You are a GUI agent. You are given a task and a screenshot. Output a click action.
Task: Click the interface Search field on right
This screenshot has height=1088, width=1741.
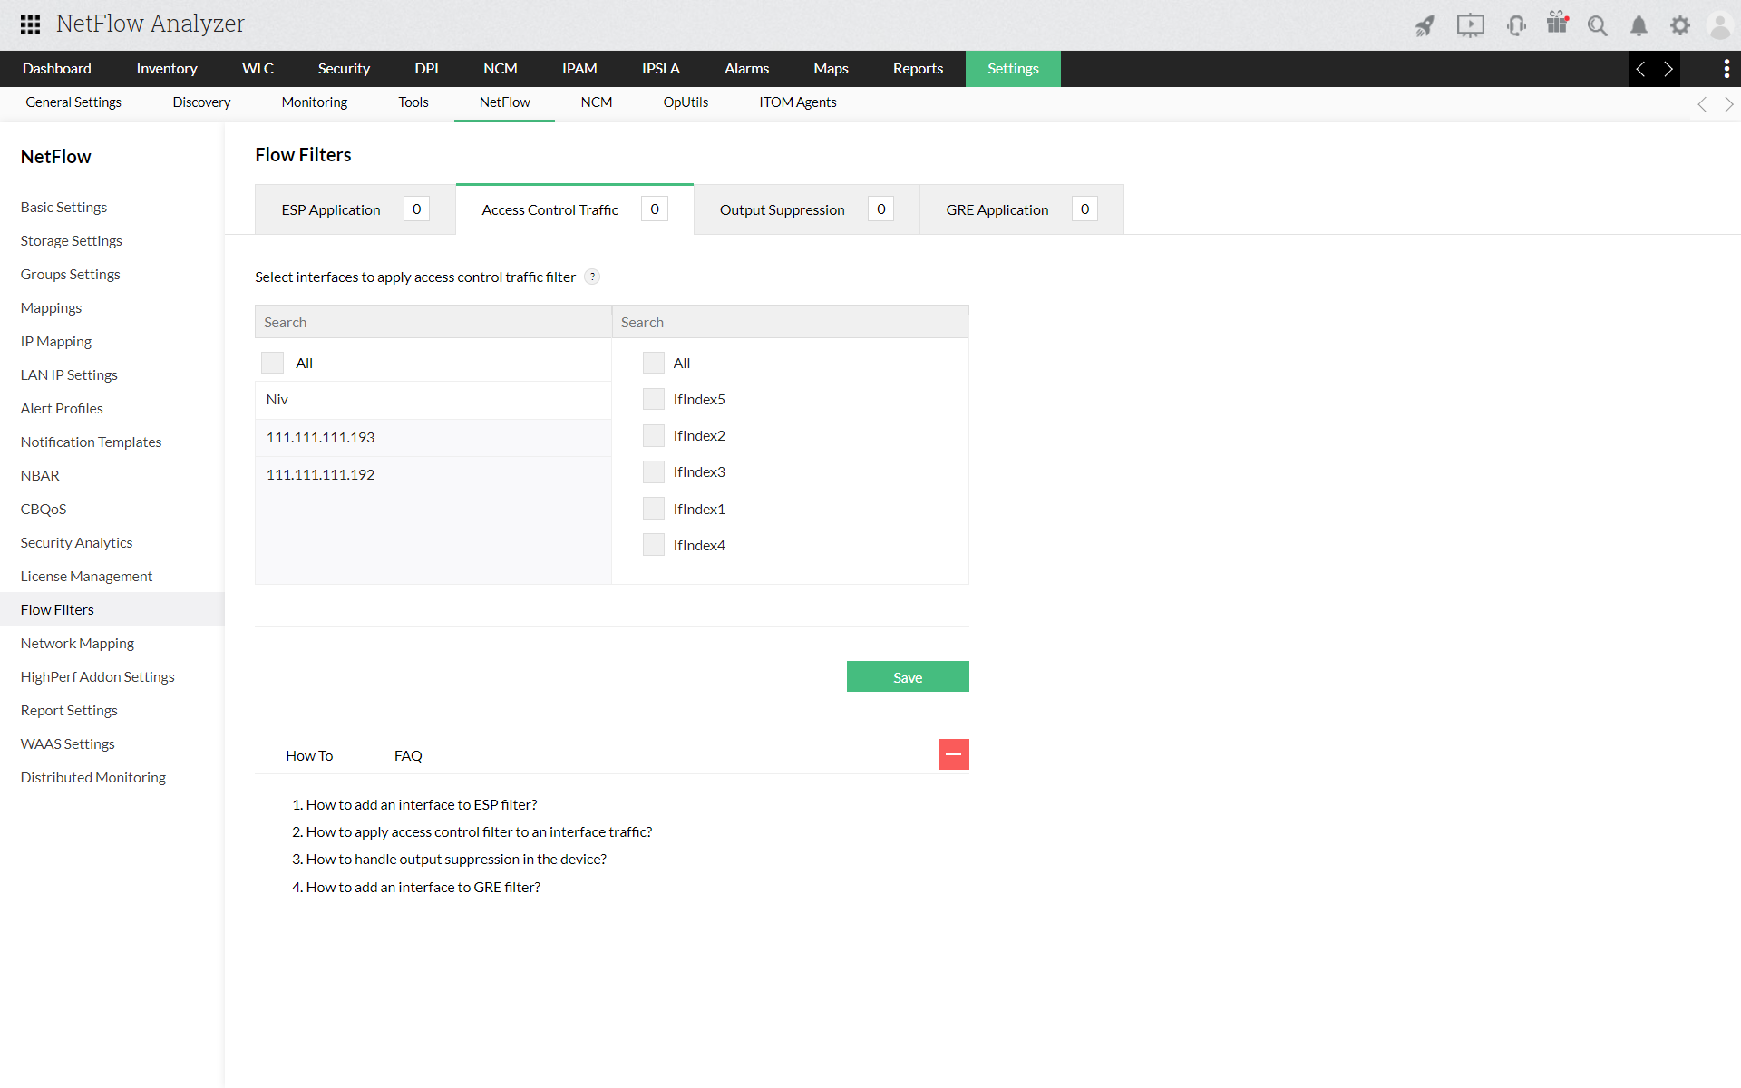789,322
